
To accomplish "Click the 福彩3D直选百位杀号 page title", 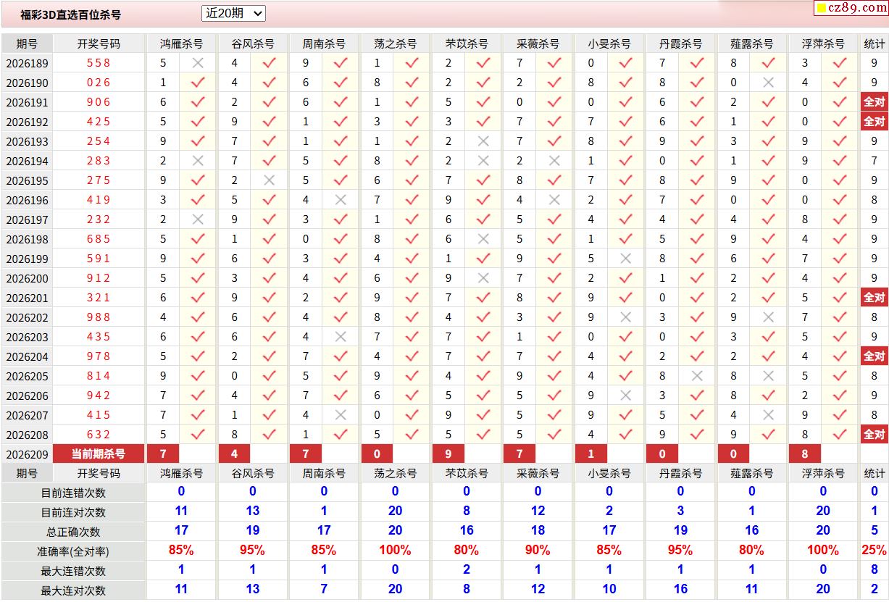I will pos(71,14).
